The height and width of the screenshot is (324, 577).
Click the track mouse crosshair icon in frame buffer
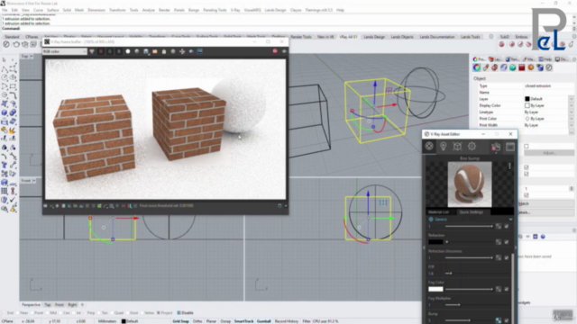coord(182,51)
